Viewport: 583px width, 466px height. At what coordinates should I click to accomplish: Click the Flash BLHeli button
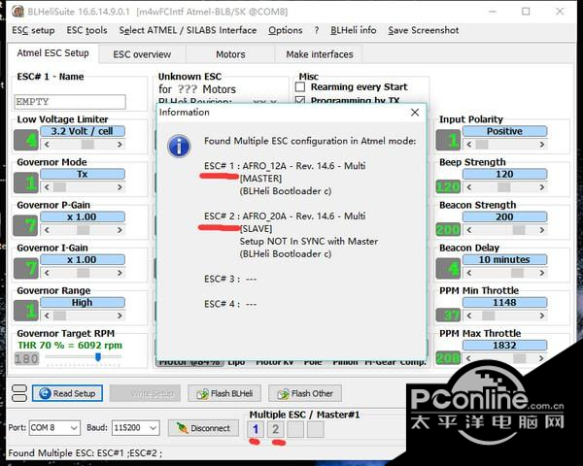(224, 393)
